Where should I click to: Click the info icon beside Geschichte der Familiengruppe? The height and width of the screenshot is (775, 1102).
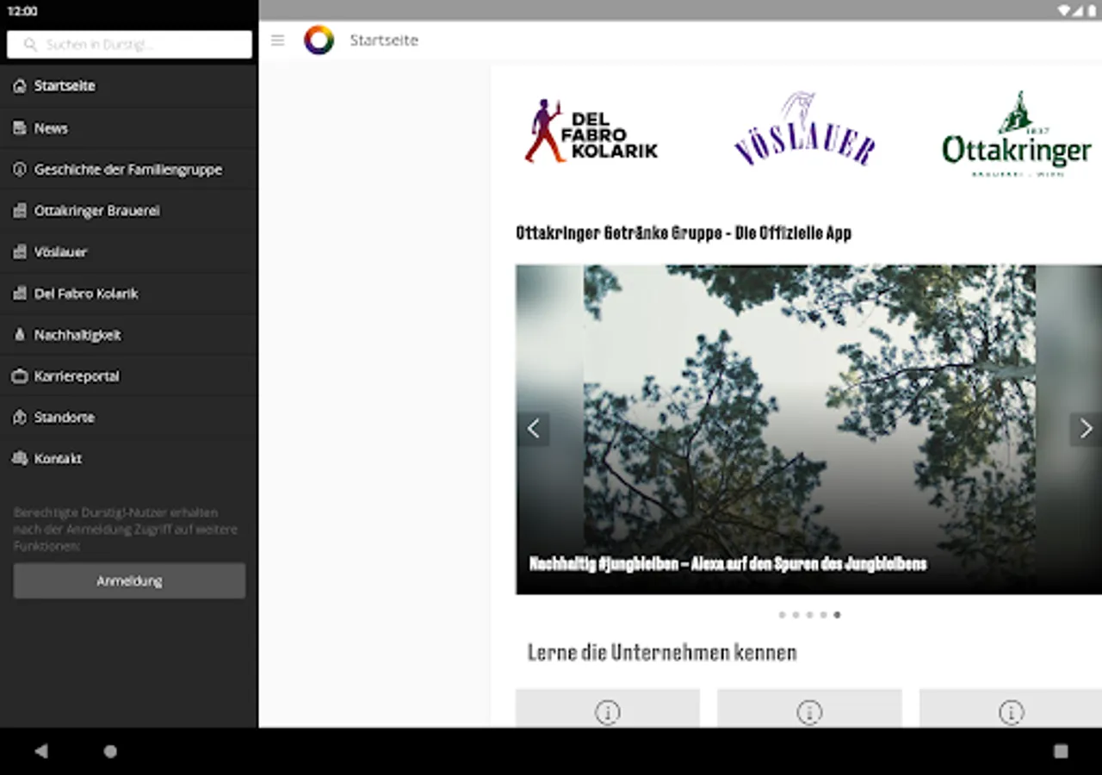[20, 170]
